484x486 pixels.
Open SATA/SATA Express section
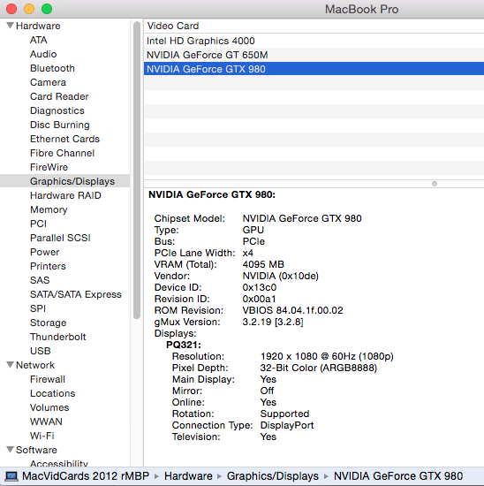pyautogui.click(x=76, y=294)
